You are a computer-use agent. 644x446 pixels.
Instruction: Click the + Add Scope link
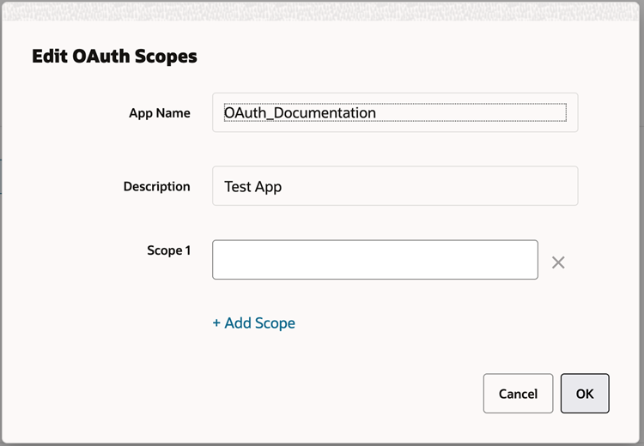point(254,322)
